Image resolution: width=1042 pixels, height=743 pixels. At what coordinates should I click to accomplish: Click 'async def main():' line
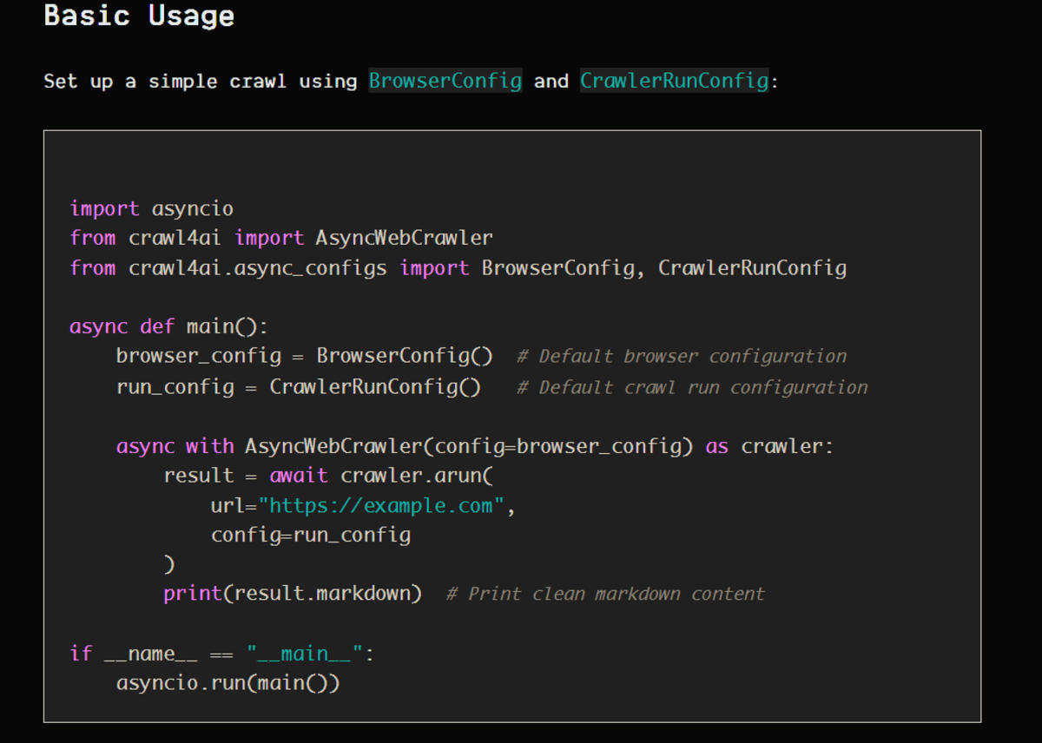tap(169, 327)
